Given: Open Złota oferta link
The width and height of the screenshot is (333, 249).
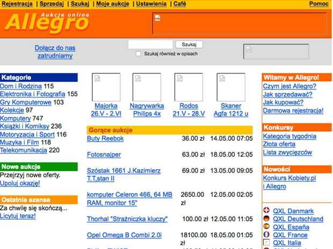Looking at the screenshot, I should [279, 144].
